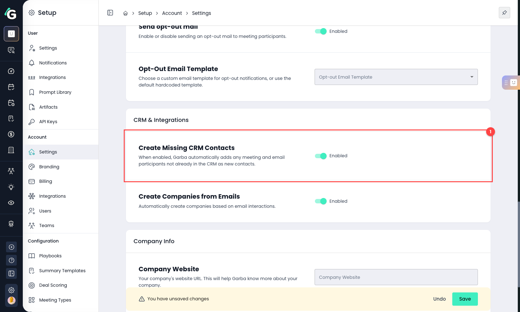This screenshot has width=520, height=312.
Task: Open Summary Templates in sidebar
Action: point(61,271)
